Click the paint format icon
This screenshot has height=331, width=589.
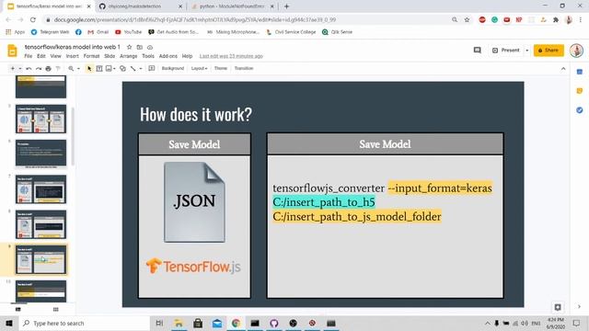click(x=58, y=68)
